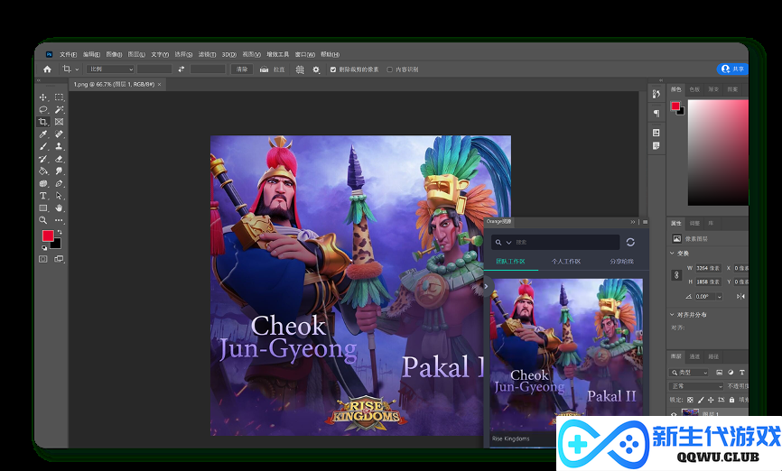Select the Crop tool in toolbox

tap(43, 122)
